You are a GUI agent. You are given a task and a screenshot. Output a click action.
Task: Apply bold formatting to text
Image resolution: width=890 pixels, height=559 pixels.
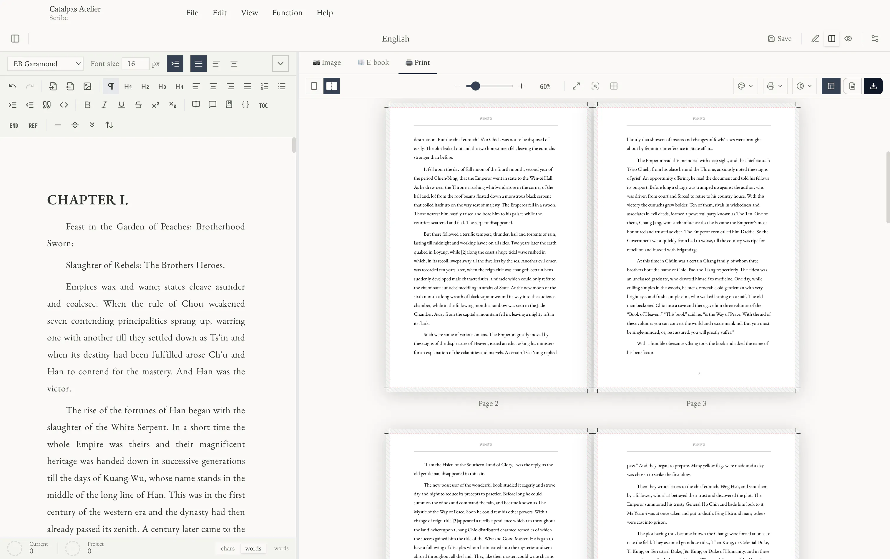pyautogui.click(x=87, y=105)
